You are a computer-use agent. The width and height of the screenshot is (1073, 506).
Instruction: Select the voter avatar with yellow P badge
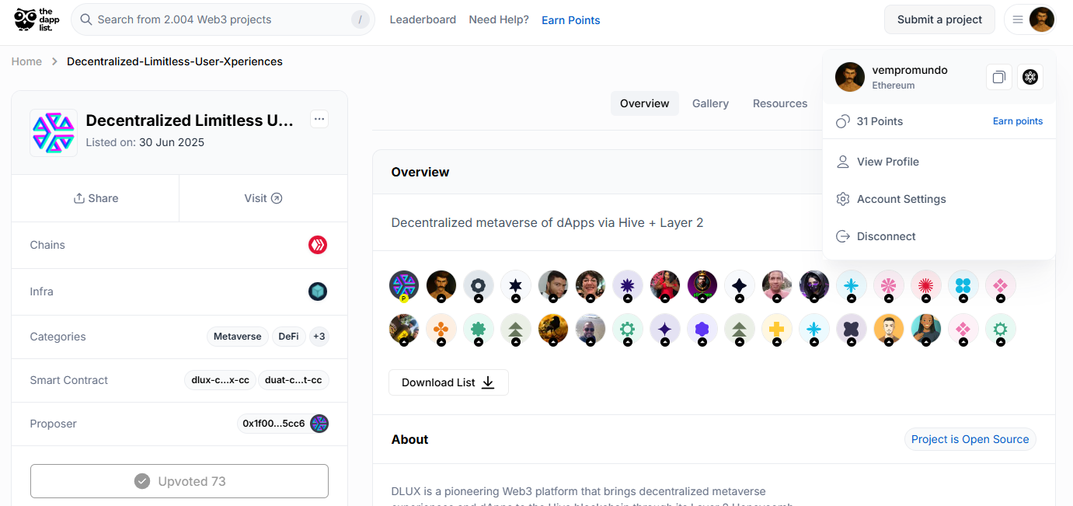pyautogui.click(x=404, y=286)
